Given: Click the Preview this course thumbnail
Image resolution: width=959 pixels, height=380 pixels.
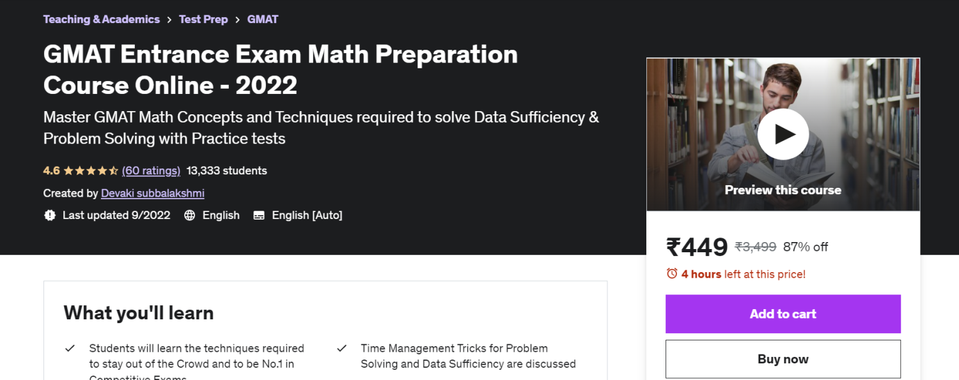Looking at the screenshot, I should click(x=783, y=134).
